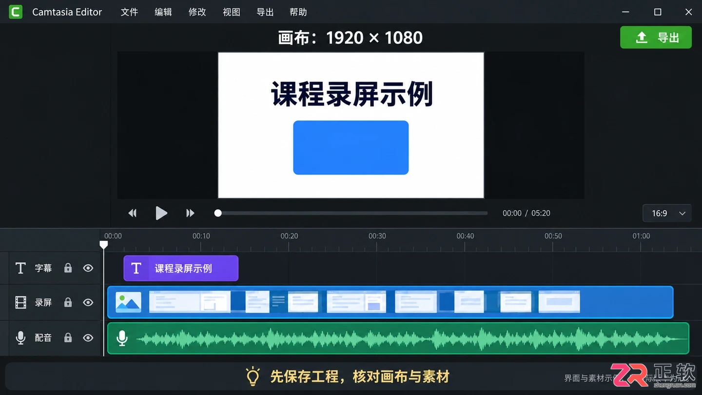Viewport: 702px width, 395px height.
Task: Click the green 导出 export button
Action: click(656, 37)
